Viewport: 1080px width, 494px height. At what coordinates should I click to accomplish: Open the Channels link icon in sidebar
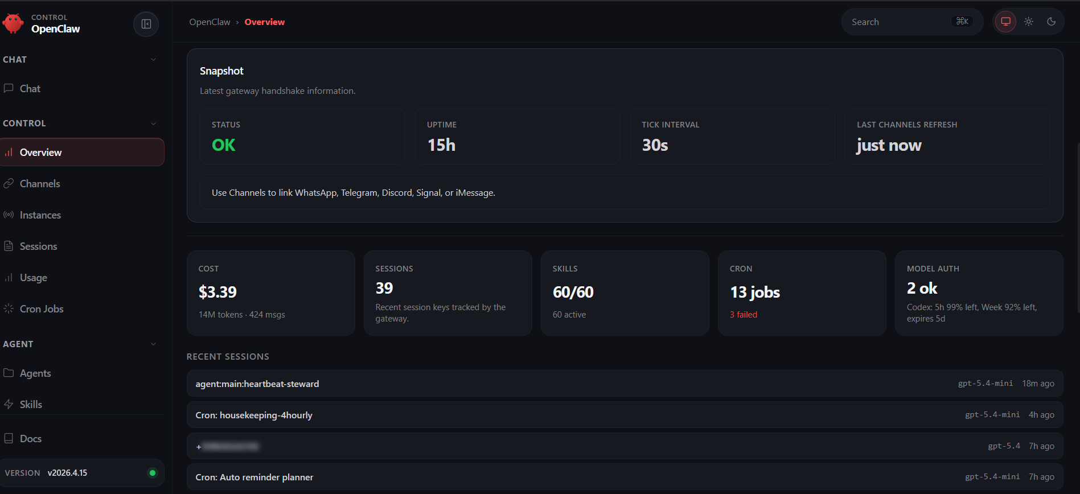pyautogui.click(x=9, y=184)
